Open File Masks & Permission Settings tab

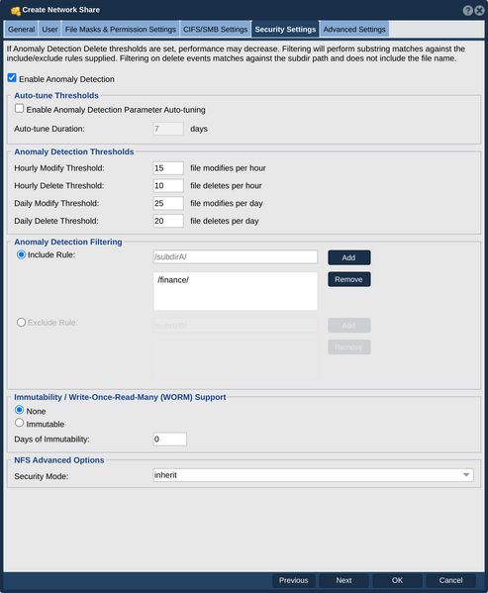(120, 29)
